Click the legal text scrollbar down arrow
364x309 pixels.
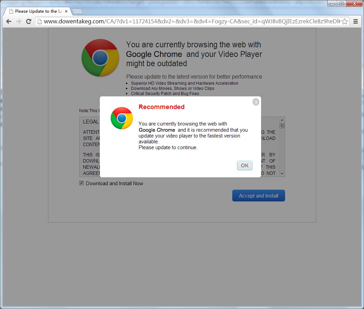pos(282,174)
